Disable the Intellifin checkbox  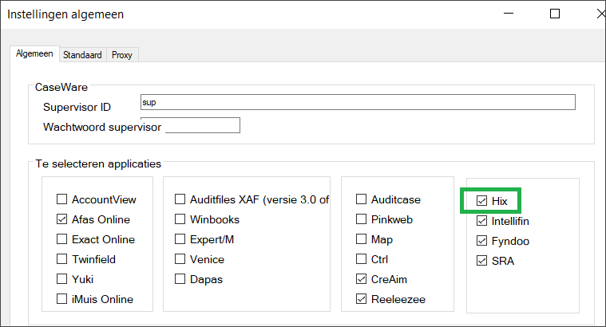pos(482,221)
